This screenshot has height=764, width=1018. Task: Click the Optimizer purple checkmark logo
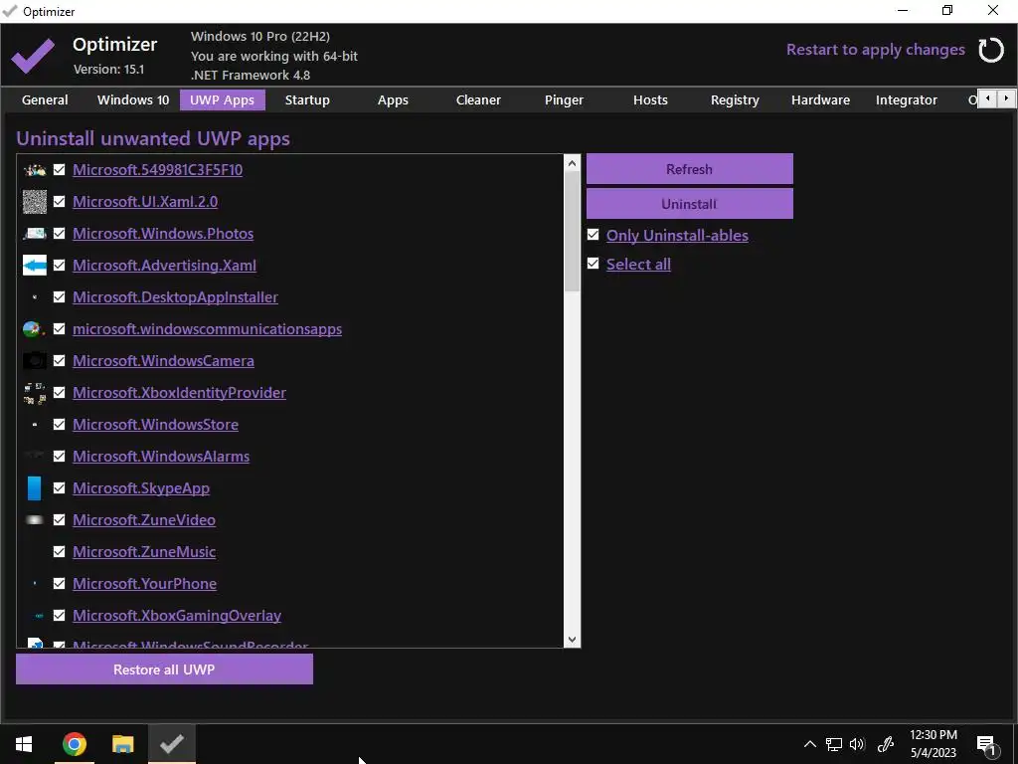[33, 56]
